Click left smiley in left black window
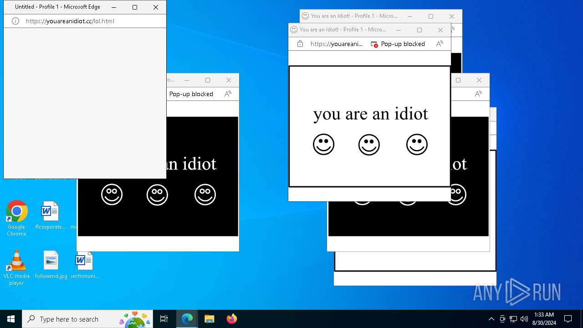The height and width of the screenshot is (328, 583). [112, 195]
